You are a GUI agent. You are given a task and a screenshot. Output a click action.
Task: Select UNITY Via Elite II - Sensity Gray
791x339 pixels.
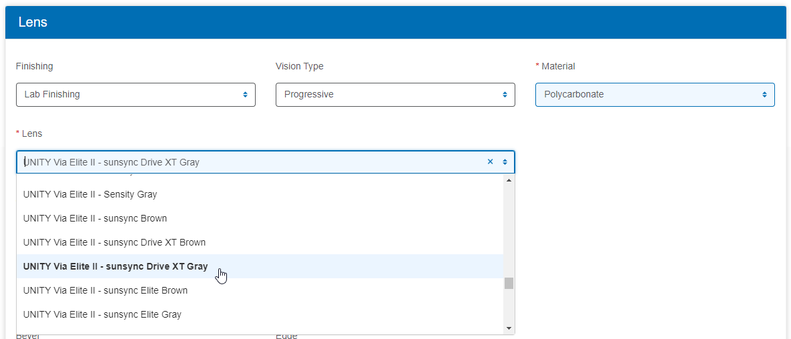tap(90, 195)
